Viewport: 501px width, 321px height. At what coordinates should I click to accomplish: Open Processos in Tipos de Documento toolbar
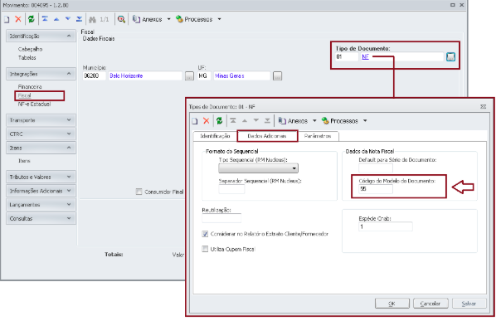(x=340, y=121)
